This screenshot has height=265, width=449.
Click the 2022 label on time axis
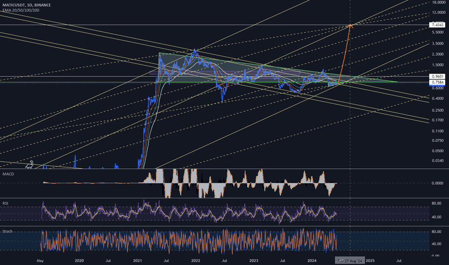coord(196,261)
